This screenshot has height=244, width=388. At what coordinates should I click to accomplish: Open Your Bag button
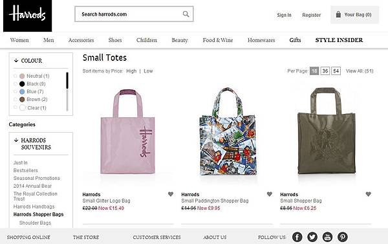pyautogui.click(x=354, y=15)
